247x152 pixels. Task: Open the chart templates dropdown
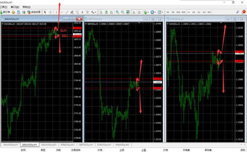[160, 12]
